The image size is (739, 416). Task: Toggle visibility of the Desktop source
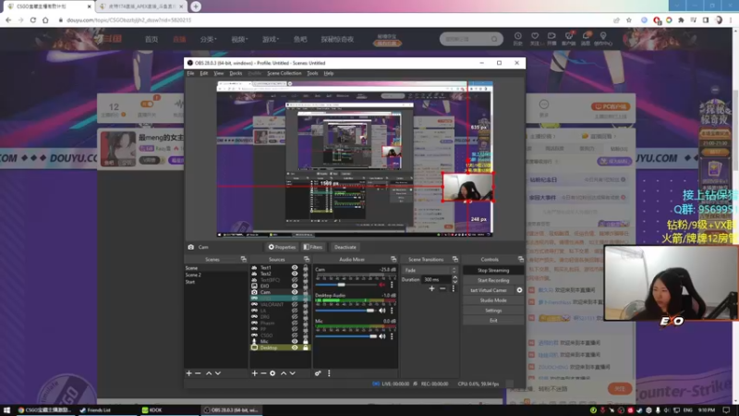tap(295, 348)
